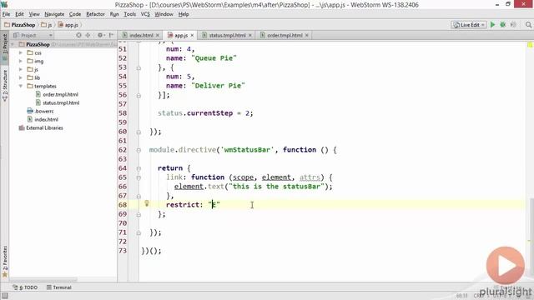Click the yellow inspection indicator at the editor's top-right corner
This screenshot has height=300, width=534.
[x=530, y=45]
